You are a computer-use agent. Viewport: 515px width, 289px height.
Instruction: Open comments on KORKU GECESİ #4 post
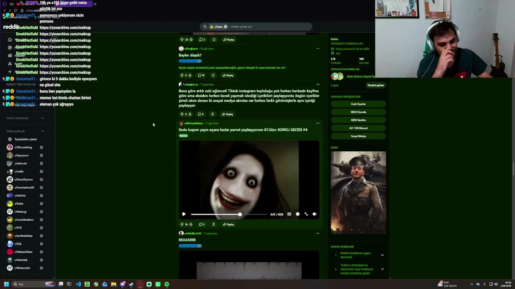point(202,224)
